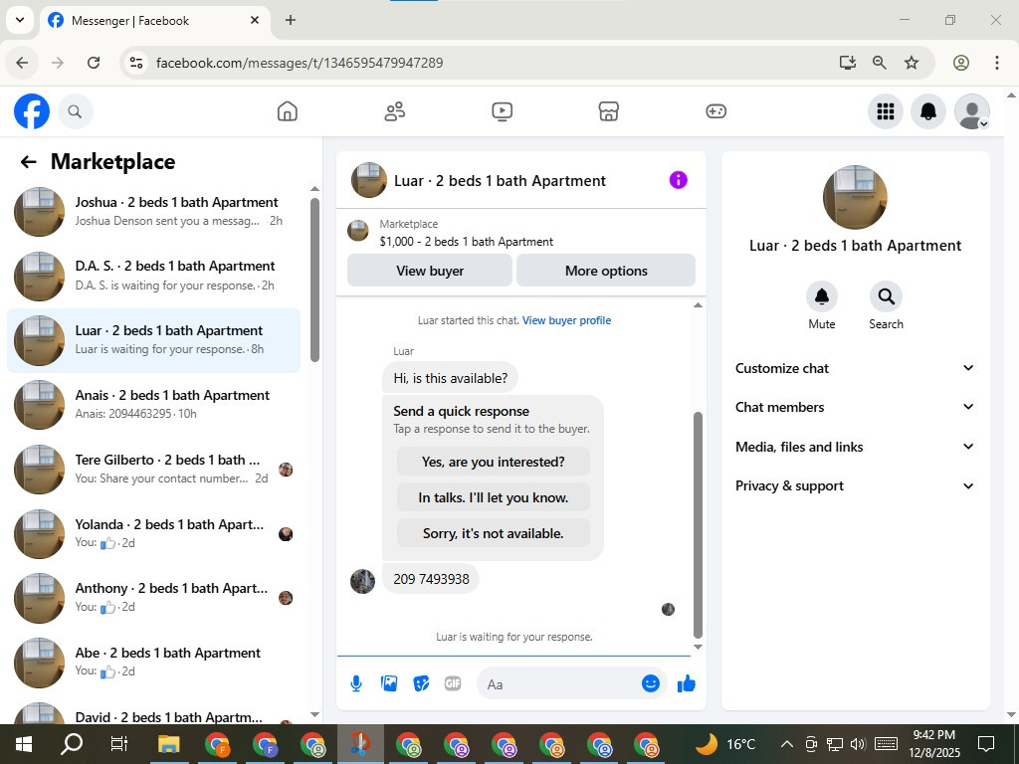Open Chrome three-dot menu
1019x764 pixels.
(x=996, y=63)
